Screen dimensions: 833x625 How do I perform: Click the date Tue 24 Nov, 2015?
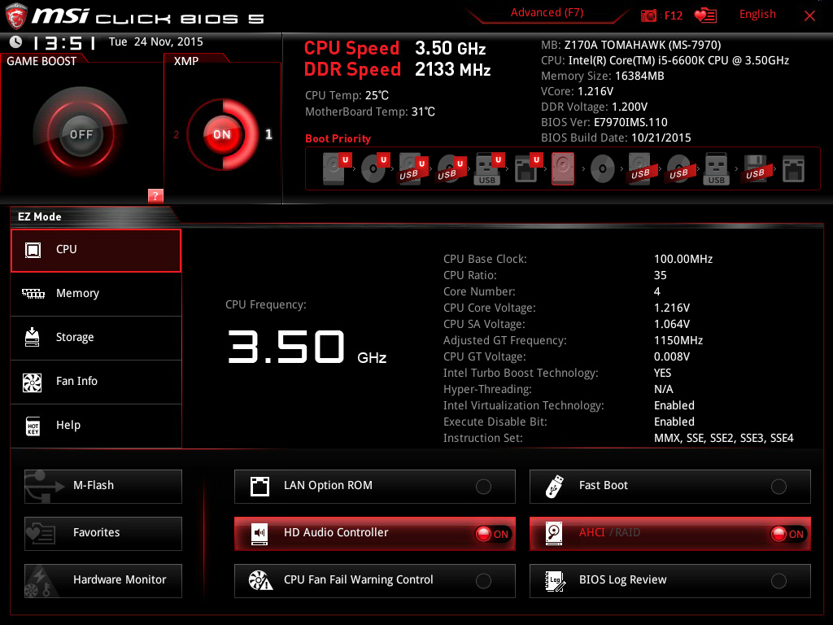click(155, 42)
